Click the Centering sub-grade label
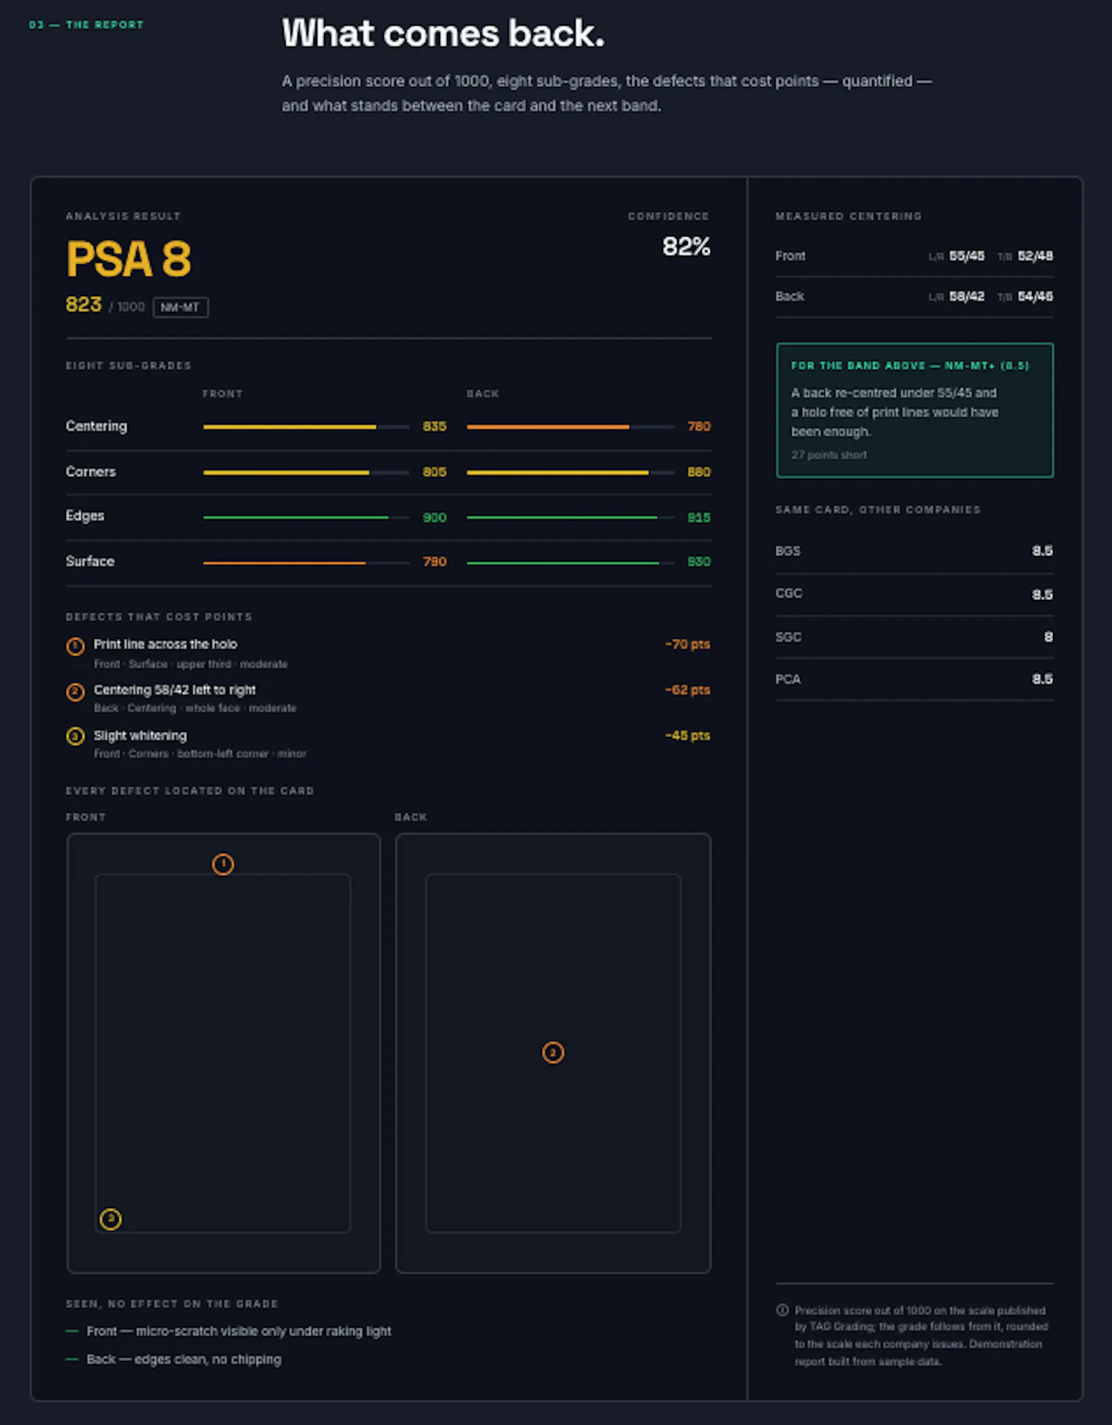 point(96,426)
